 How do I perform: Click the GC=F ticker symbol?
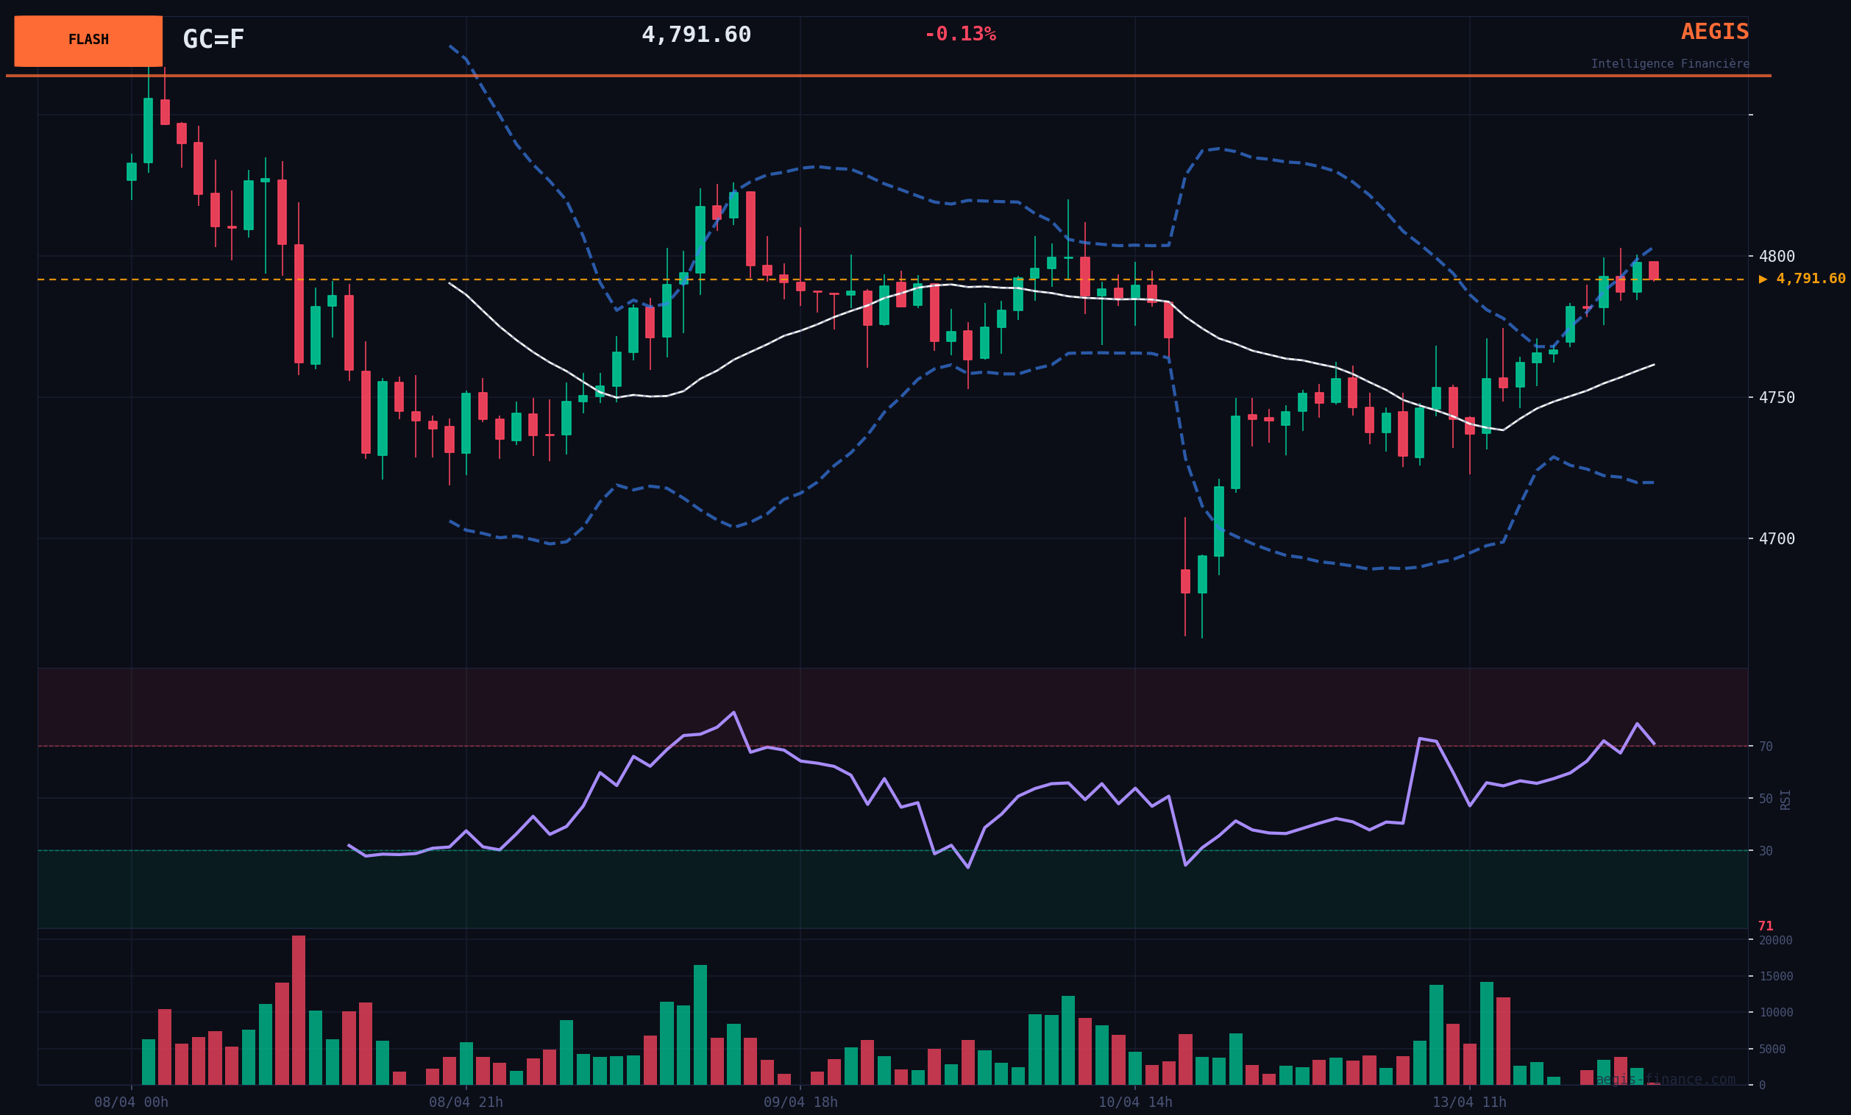[213, 40]
